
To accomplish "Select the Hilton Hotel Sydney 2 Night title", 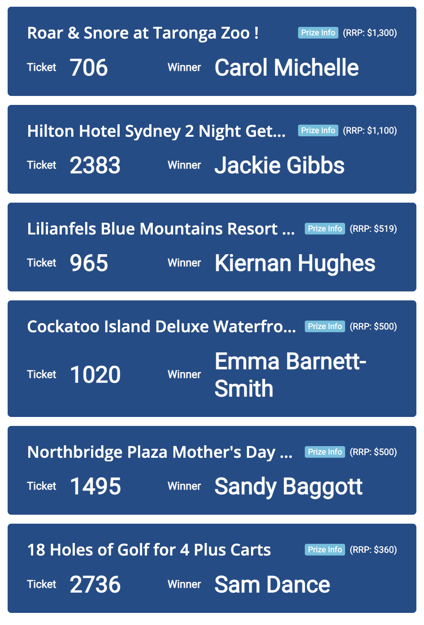I will (156, 131).
